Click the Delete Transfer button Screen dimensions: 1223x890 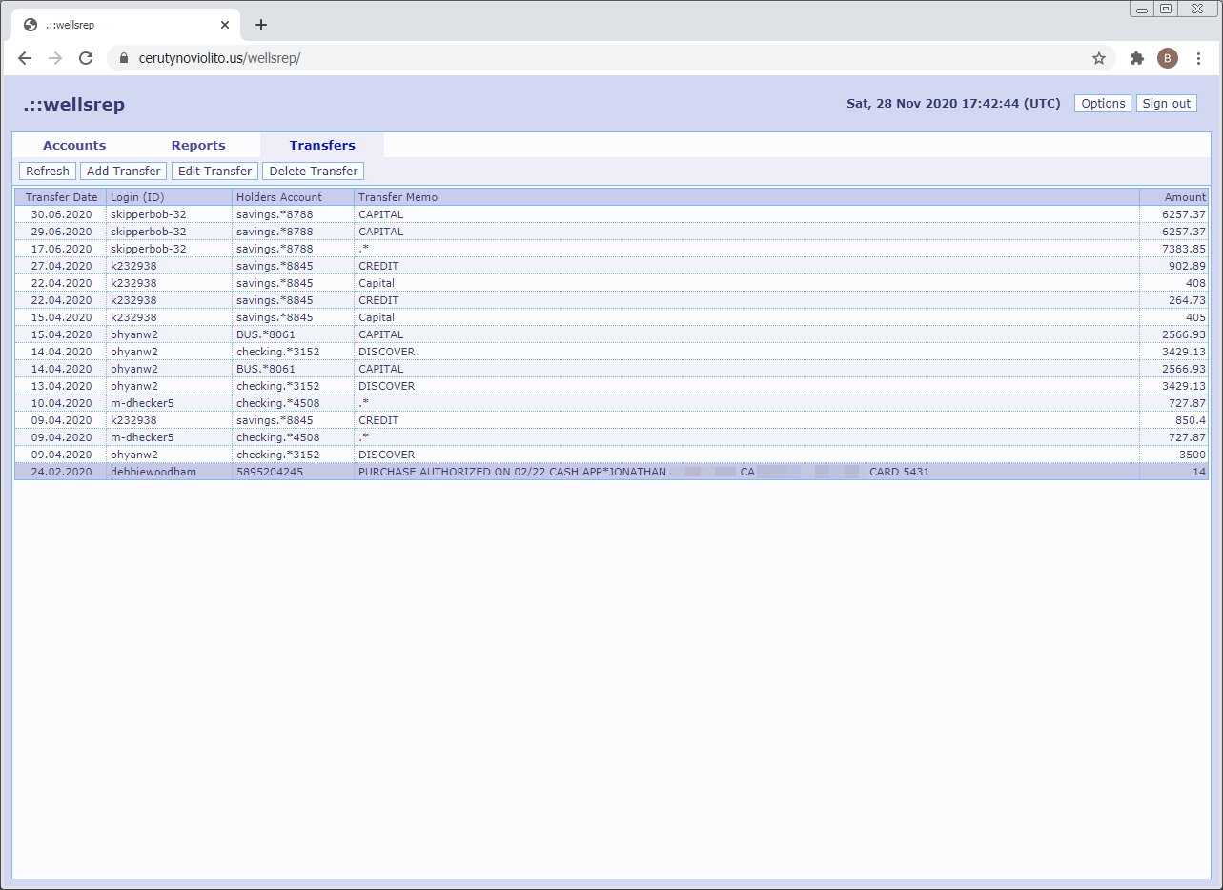click(313, 171)
